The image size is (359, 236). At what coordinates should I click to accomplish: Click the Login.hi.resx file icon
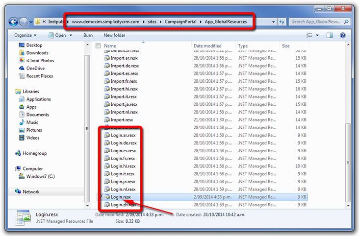point(107,166)
